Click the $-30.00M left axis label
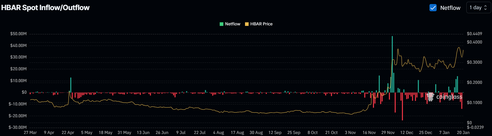This screenshot has height=136, width=492. pyautogui.click(x=18, y=127)
